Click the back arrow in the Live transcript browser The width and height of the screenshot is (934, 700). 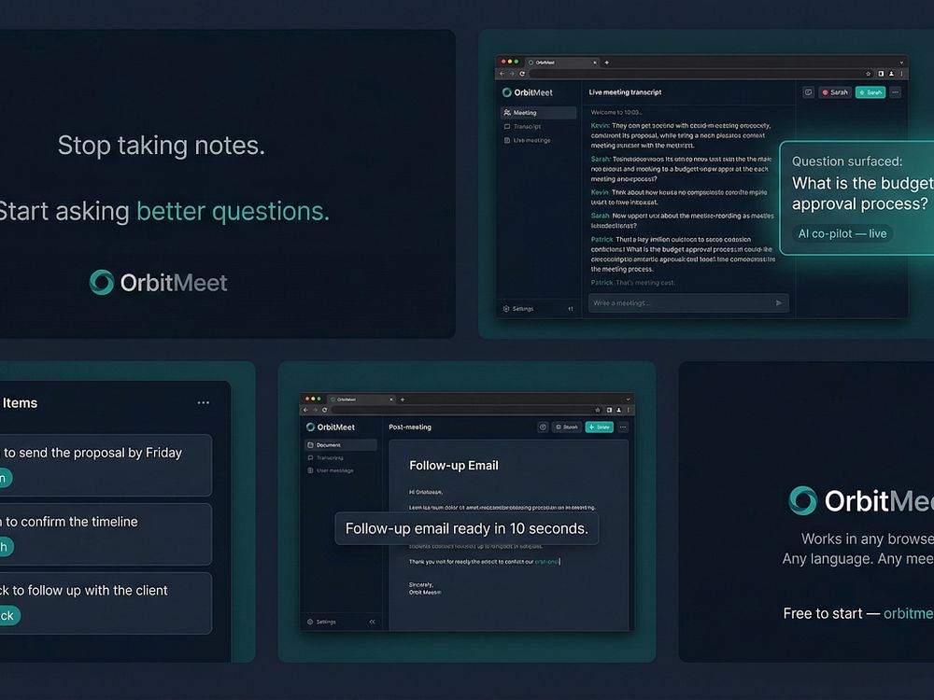point(502,74)
